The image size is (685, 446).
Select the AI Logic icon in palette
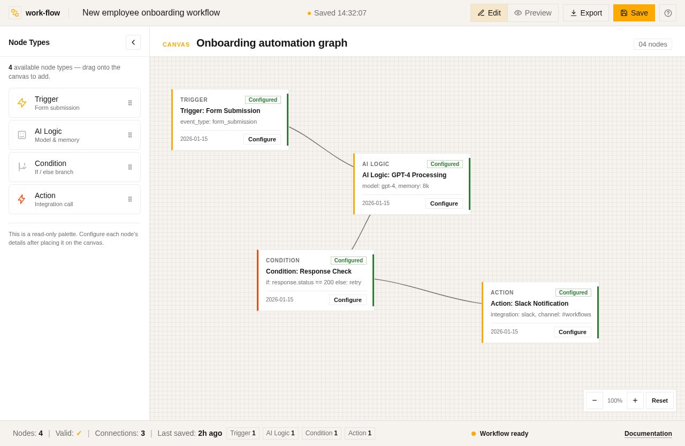22,135
